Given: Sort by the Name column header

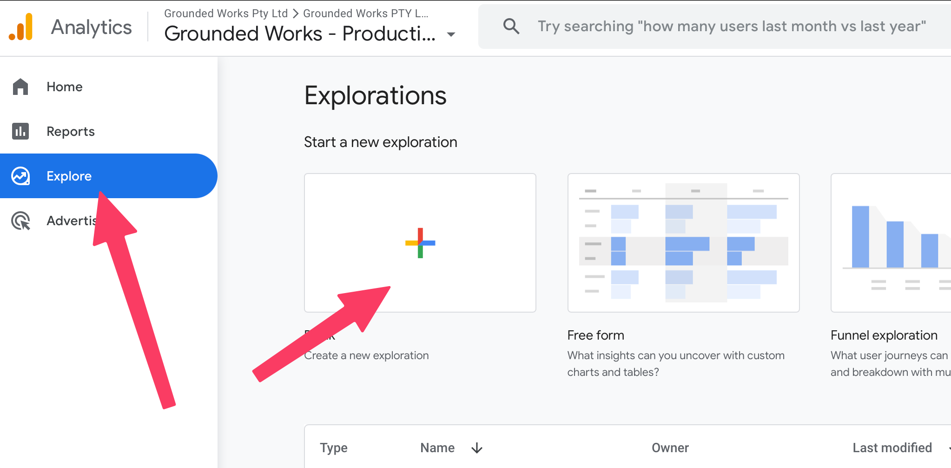Looking at the screenshot, I should [x=437, y=448].
